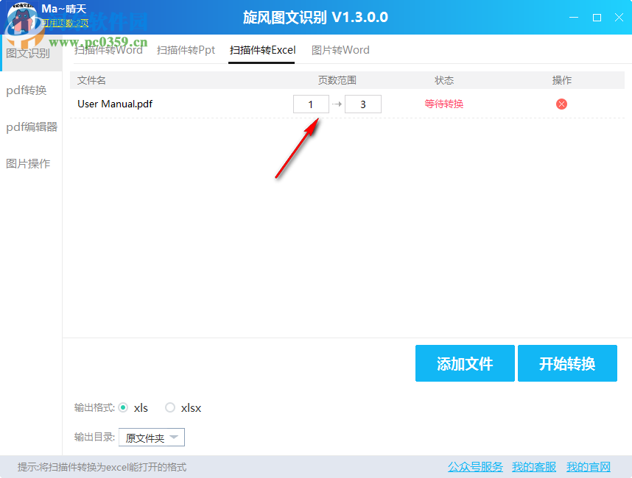Switch to the 图片转Word tab
The width and height of the screenshot is (632, 478).
tap(340, 51)
